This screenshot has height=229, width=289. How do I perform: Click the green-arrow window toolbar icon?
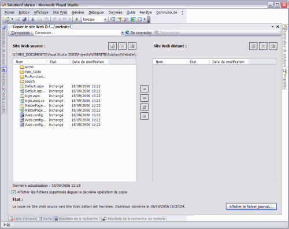pyautogui.click(x=133, y=19)
